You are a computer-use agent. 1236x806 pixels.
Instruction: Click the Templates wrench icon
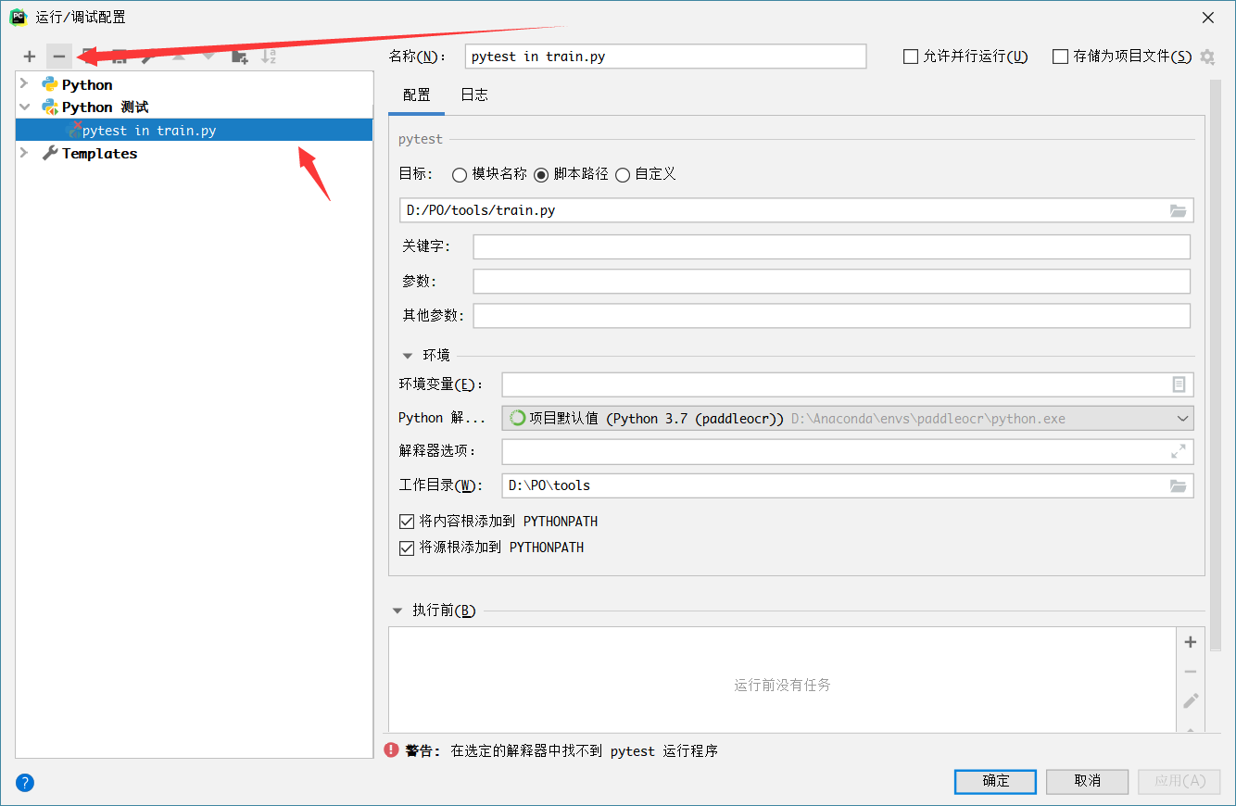click(x=50, y=154)
